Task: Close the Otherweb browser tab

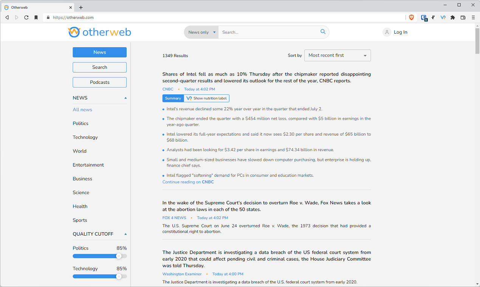Action: point(70,8)
